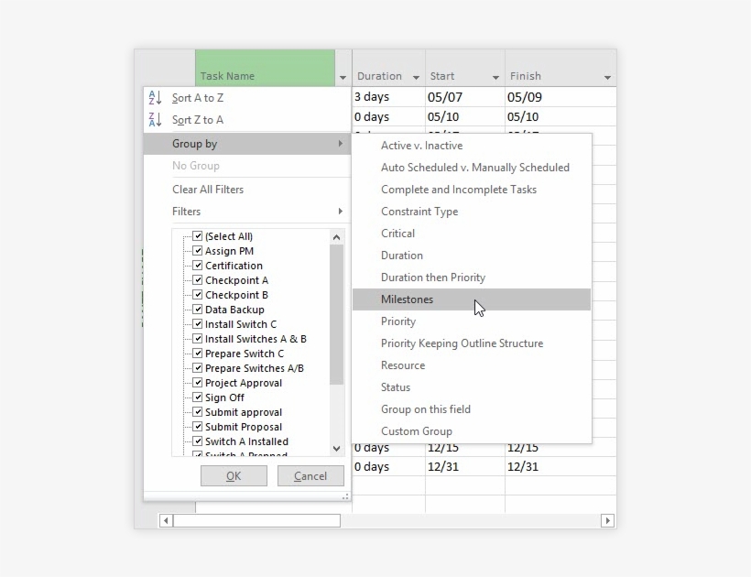Select Milestones grouping option
The image size is (751, 577).
click(x=472, y=299)
